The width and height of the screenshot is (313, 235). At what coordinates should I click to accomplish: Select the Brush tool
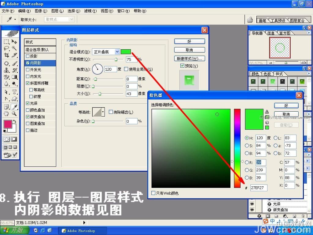click(14, 64)
